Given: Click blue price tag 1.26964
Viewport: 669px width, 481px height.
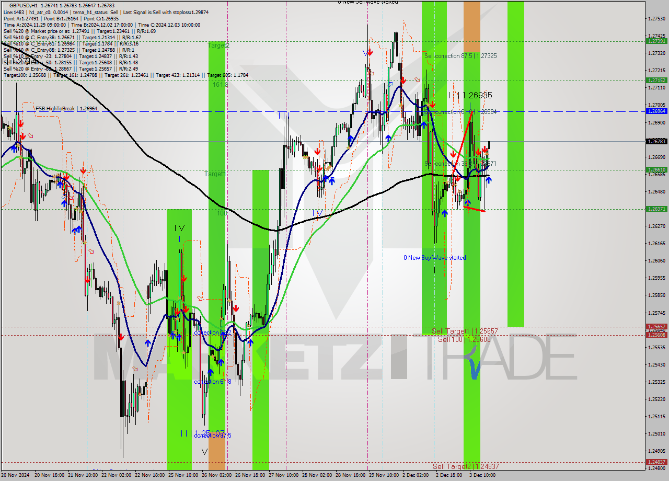Looking at the screenshot, I should pyautogui.click(x=656, y=111).
